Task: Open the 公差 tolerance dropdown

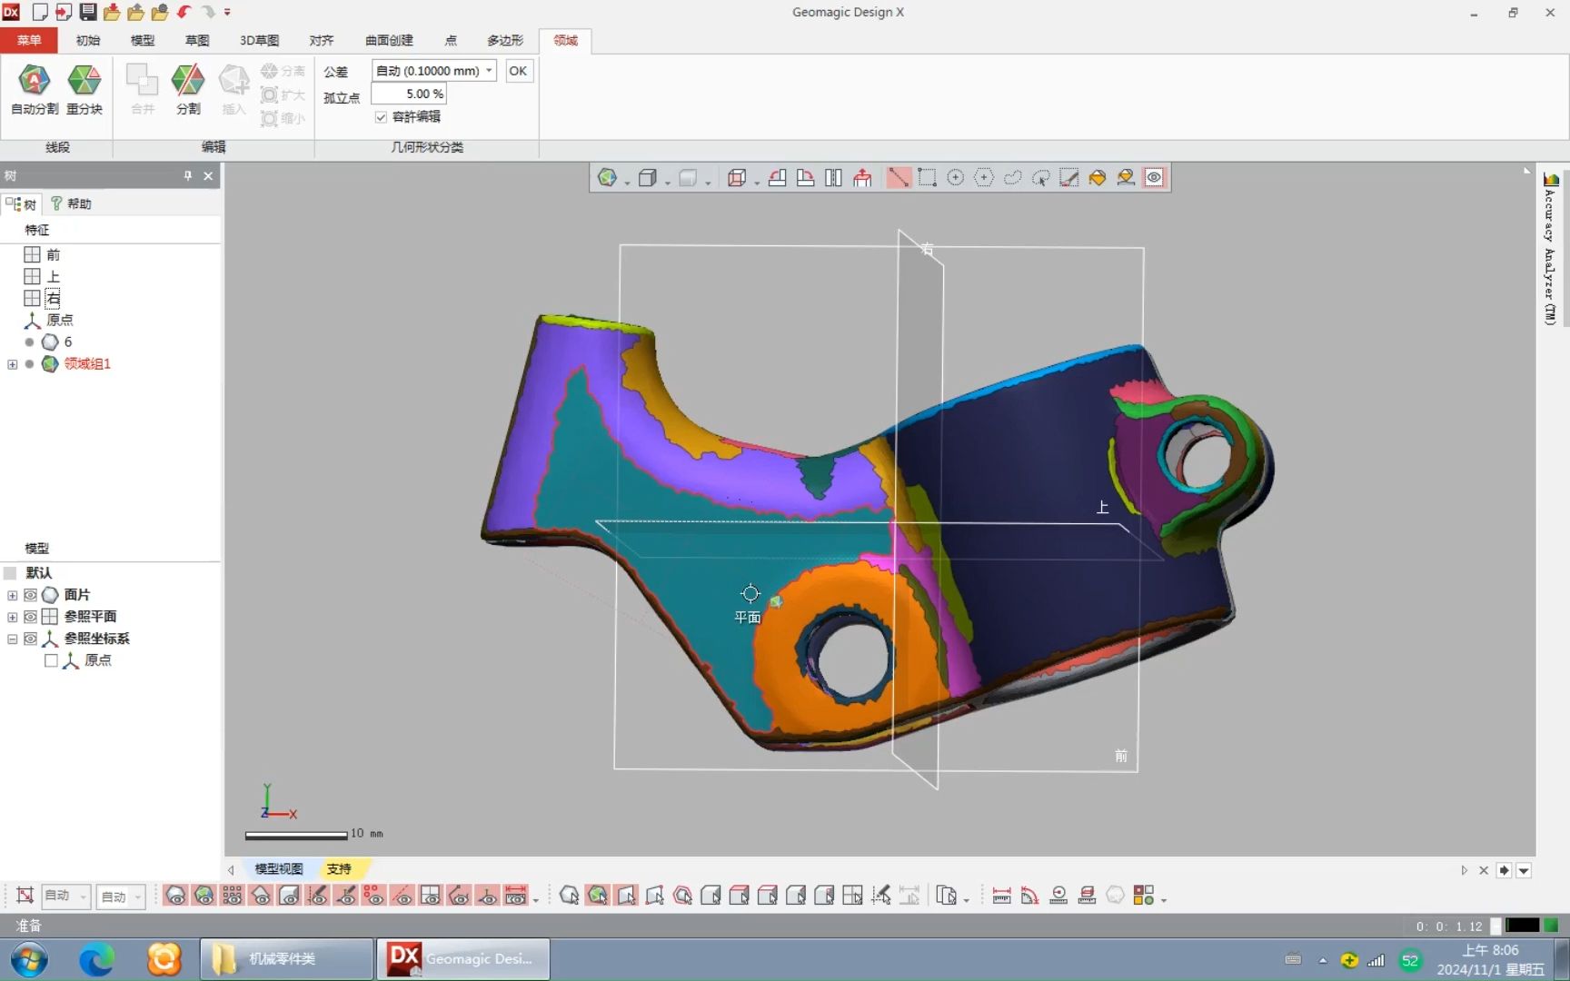Action: [489, 70]
